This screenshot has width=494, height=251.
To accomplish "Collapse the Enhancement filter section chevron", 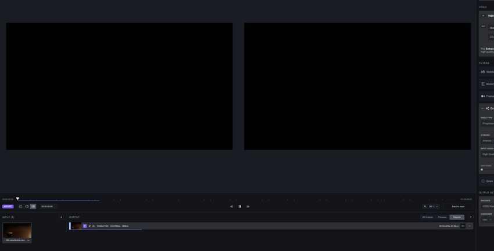I will 482,108.
